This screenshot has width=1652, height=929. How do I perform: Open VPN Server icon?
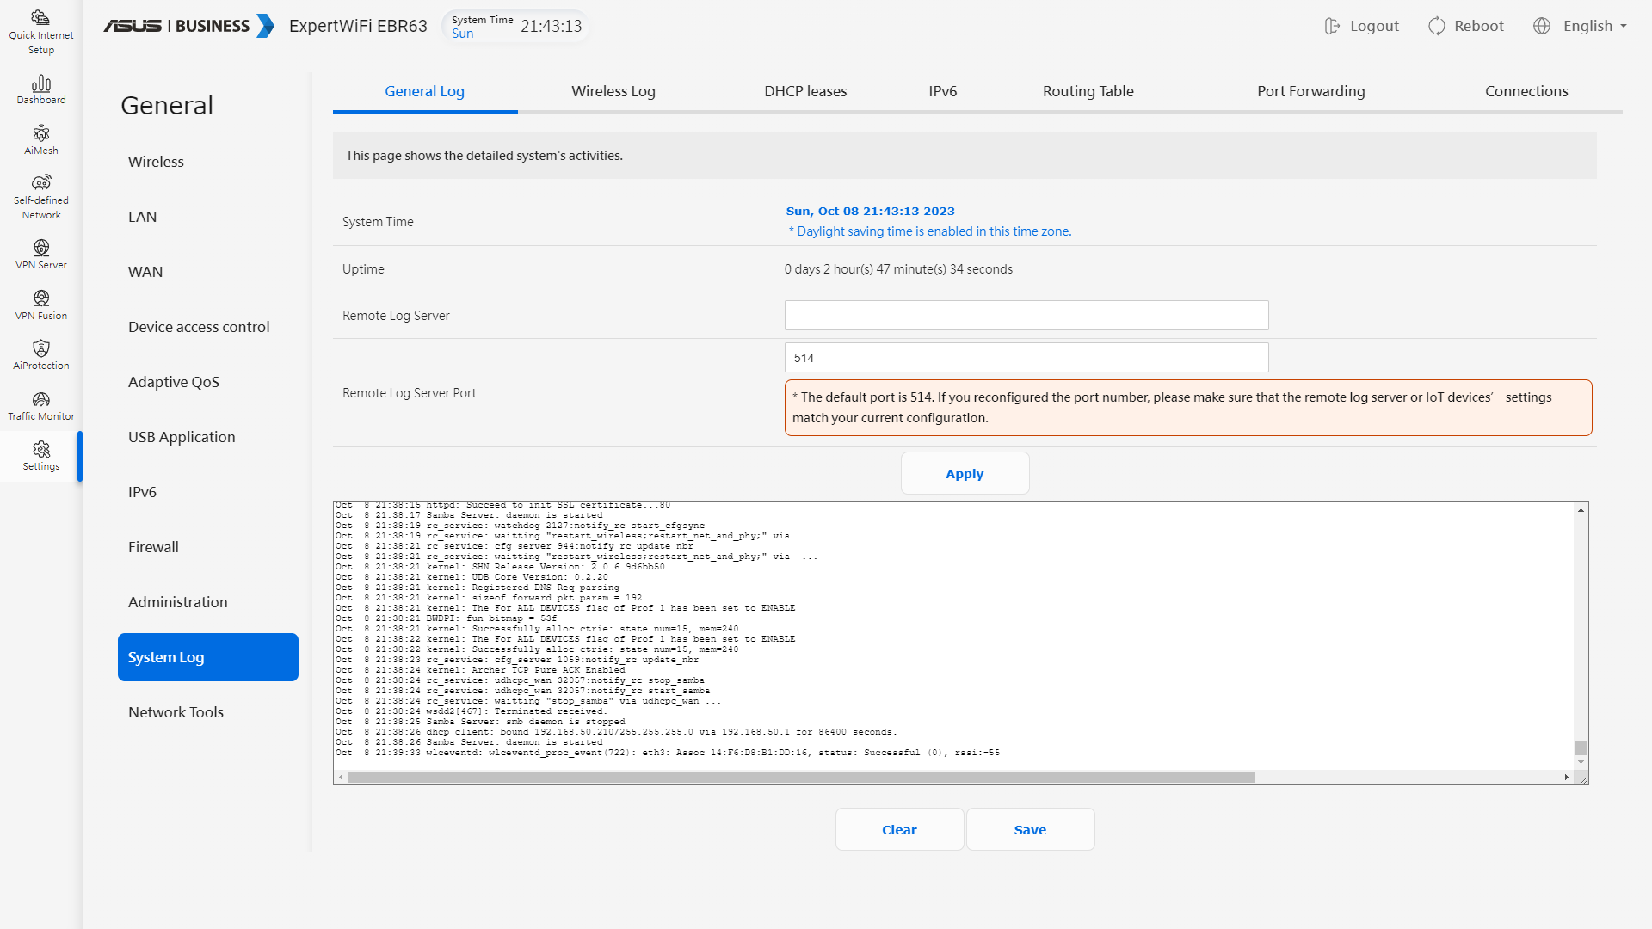click(40, 249)
